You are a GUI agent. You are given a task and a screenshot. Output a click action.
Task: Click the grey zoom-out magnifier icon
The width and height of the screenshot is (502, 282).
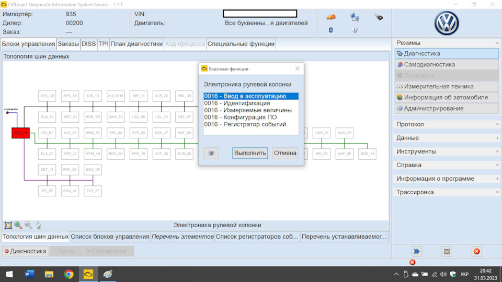click(28, 225)
